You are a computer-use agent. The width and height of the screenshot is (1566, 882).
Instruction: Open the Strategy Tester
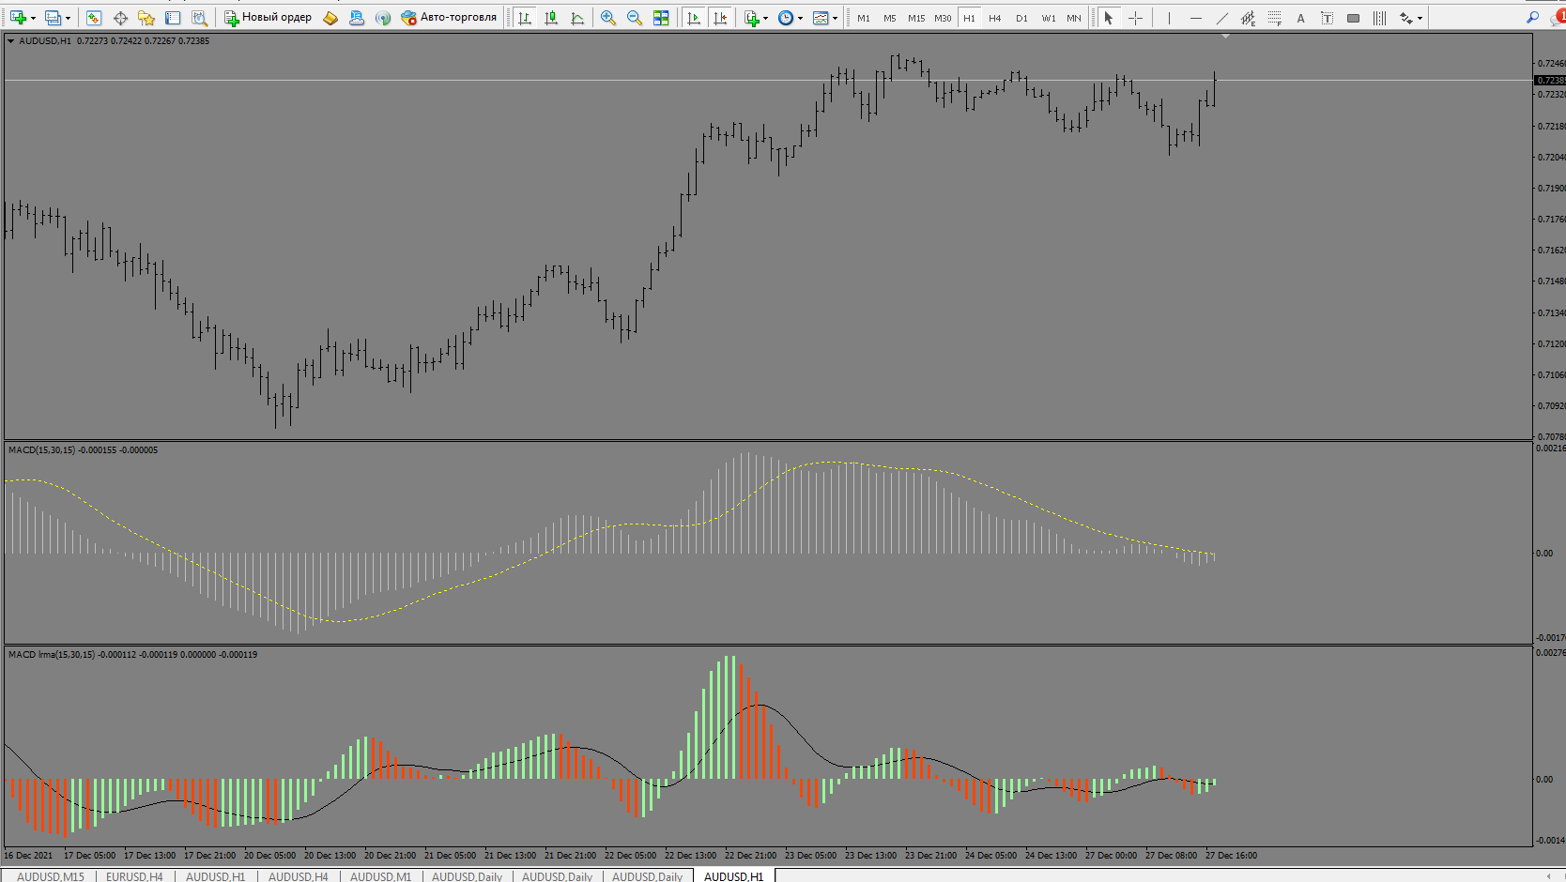199,18
